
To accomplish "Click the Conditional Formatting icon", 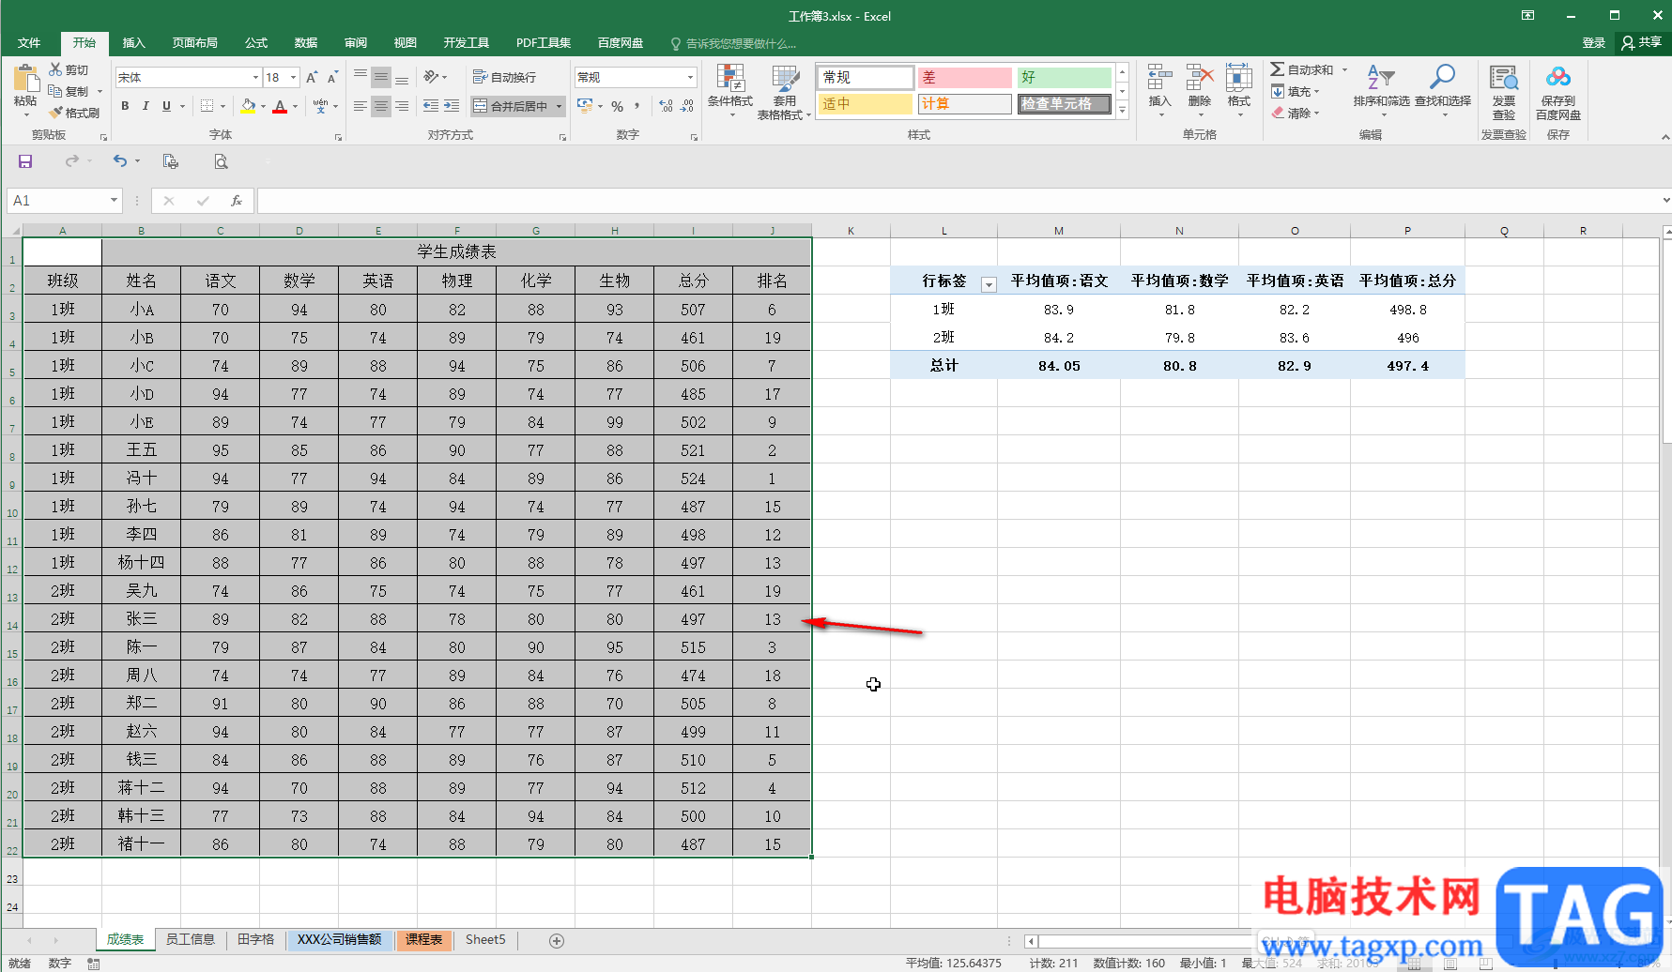I will point(730,78).
